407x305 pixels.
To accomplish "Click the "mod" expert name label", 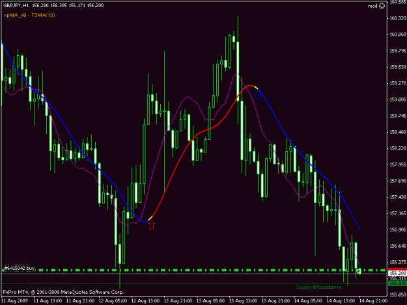I will click(372, 6).
